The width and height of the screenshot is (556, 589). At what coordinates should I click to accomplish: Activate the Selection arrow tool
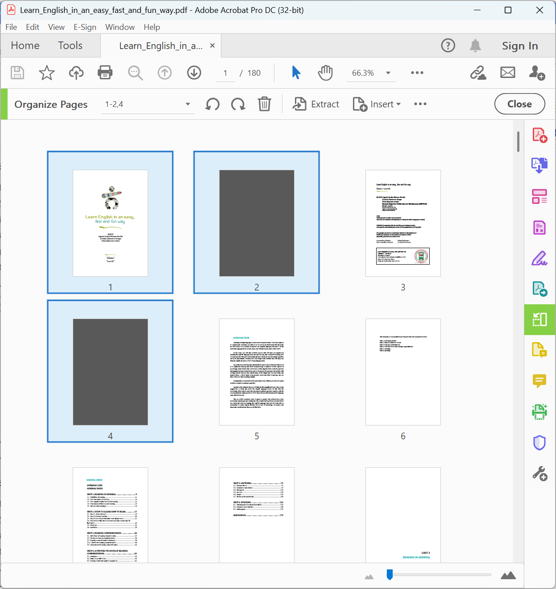tap(296, 73)
